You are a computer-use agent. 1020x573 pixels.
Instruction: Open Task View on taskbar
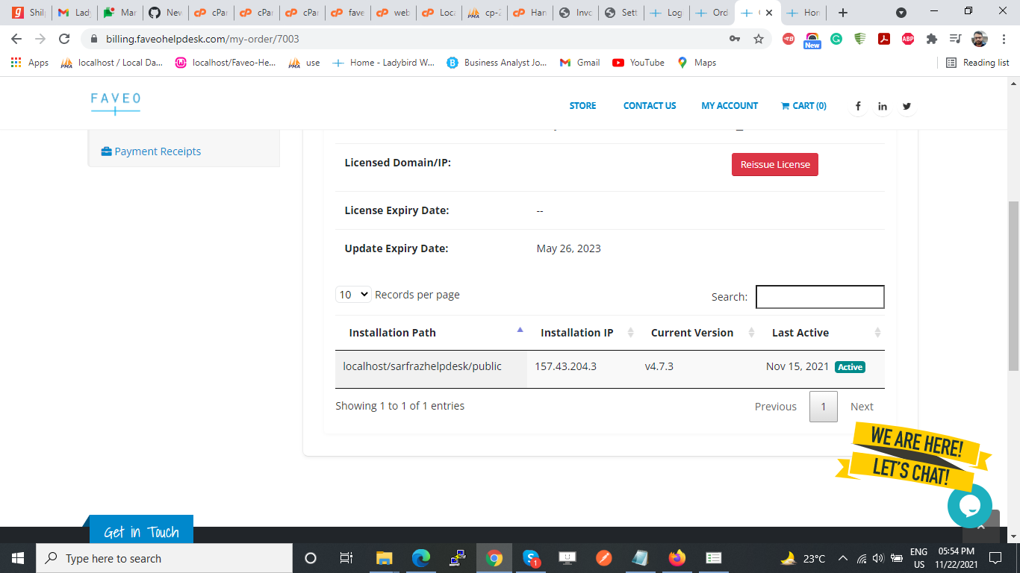tap(346, 558)
